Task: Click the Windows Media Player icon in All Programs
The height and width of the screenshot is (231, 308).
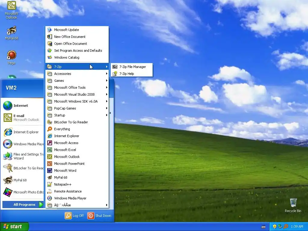Action: [50, 198]
